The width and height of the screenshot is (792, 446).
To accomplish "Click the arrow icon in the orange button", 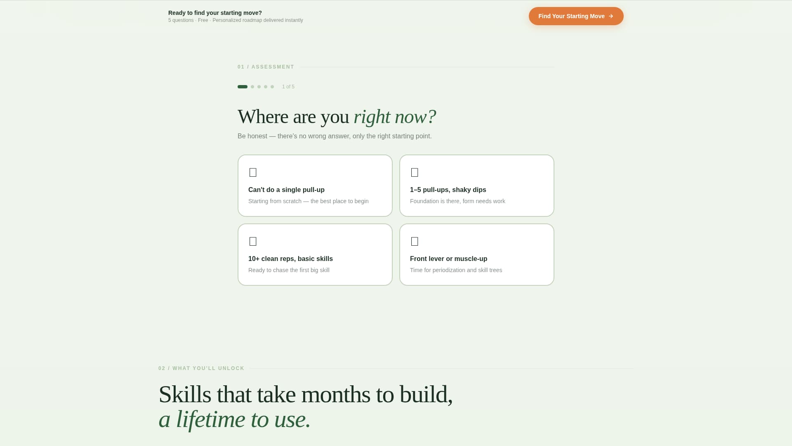I will [610, 16].
